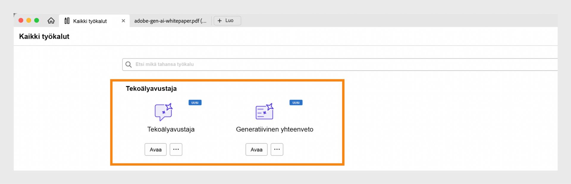Click the UUSI badge above Tekoälyavustaja
Screen dimensions: 571x184
195,103
